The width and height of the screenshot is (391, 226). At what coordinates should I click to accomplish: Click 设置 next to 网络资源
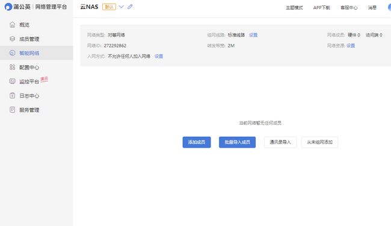pyautogui.click(x=351, y=45)
